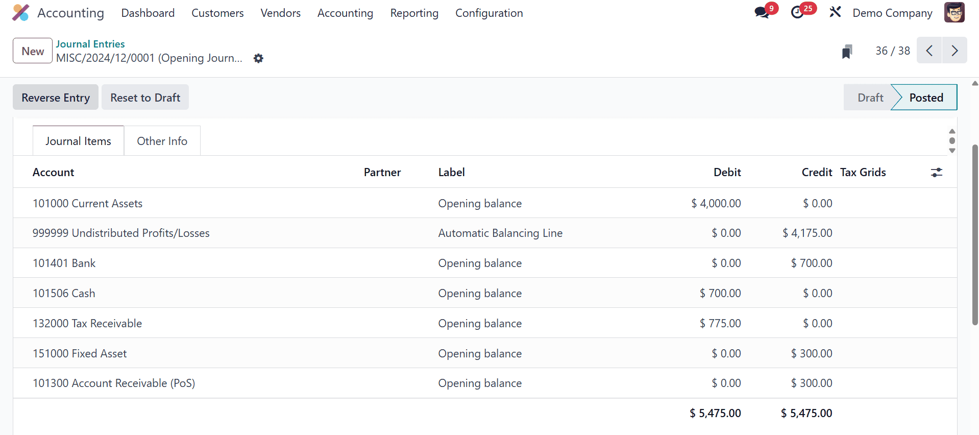
Task: Sort by Partner column header
Action: click(x=382, y=173)
